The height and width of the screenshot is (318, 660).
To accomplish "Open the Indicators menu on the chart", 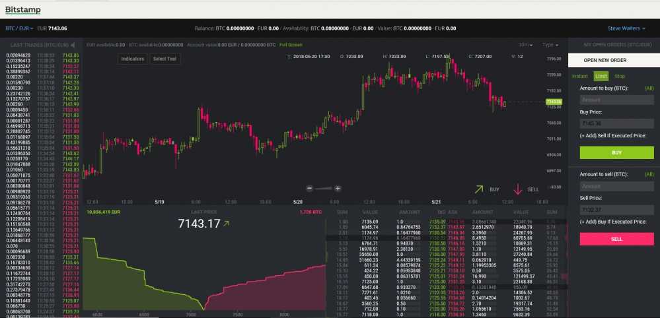I will pos(133,59).
